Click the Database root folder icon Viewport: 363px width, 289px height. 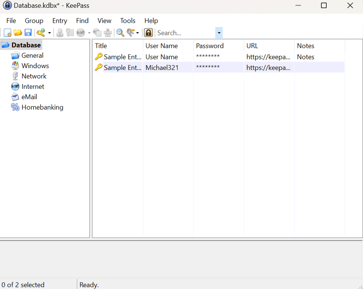point(5,45)
